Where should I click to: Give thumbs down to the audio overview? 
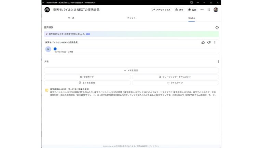pyautogui.click(x=209, y=42)
